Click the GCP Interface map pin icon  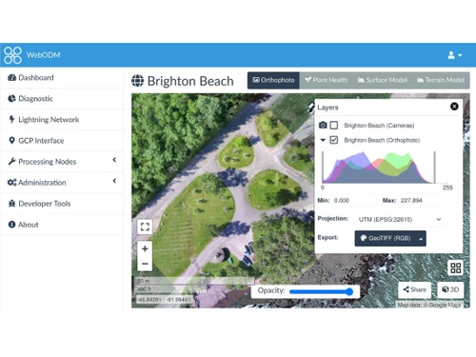[x=11, y=140]
